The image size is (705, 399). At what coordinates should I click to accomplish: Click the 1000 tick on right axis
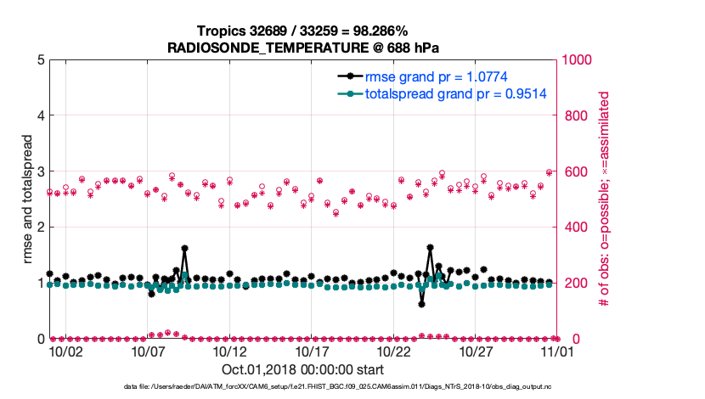click(x=578, y=60)
